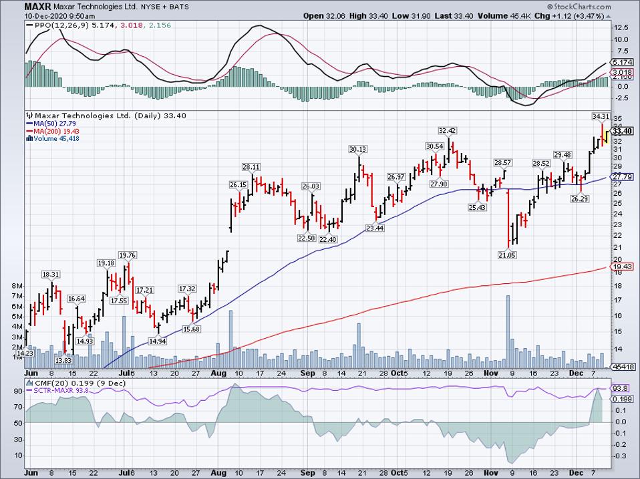Click the 30.13 September high label

click(357, 150)
